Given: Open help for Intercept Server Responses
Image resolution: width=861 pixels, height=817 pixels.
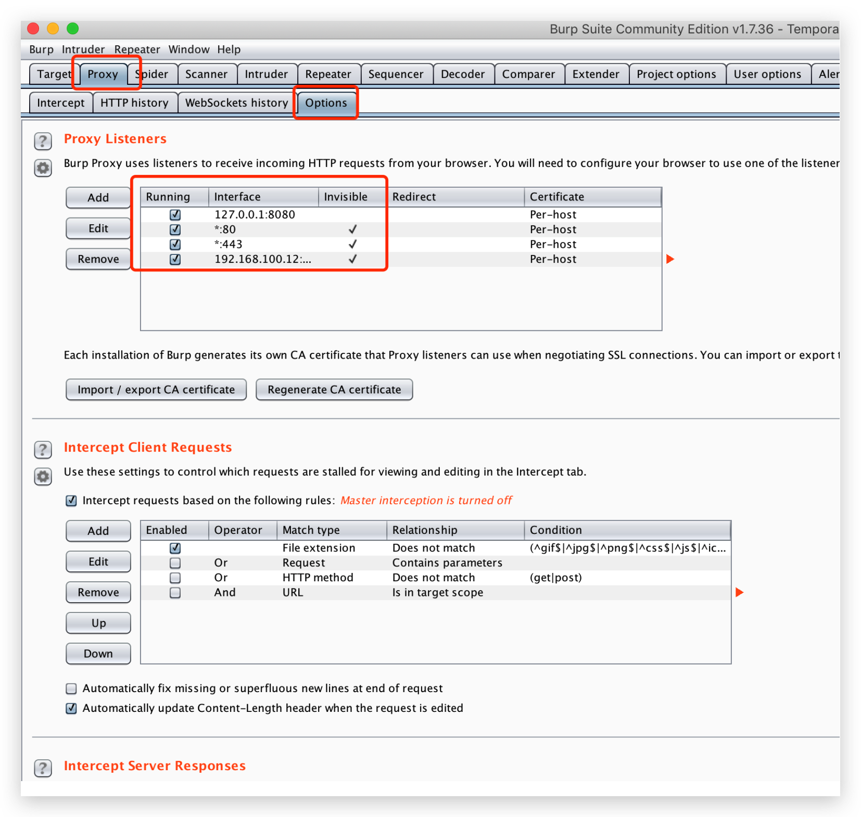Looking at the screenshot, I should (43, 768).
